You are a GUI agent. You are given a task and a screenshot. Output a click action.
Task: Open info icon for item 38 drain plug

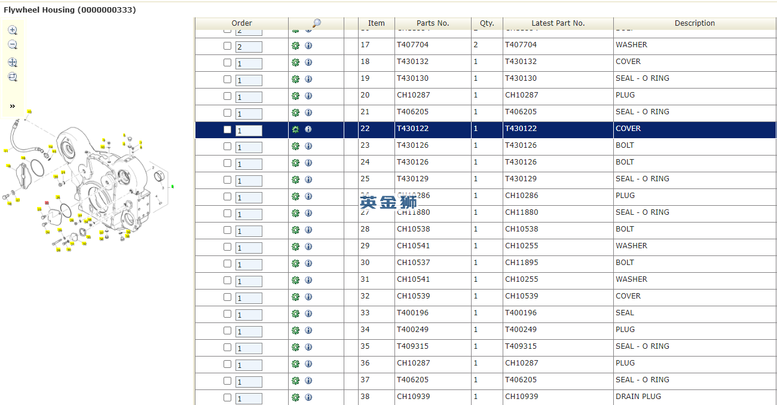[308, 397]
